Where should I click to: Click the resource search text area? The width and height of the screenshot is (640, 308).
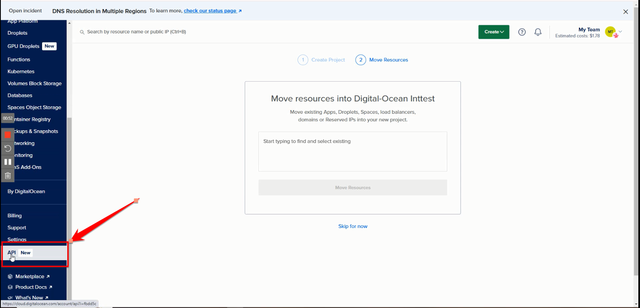[352, 151]
